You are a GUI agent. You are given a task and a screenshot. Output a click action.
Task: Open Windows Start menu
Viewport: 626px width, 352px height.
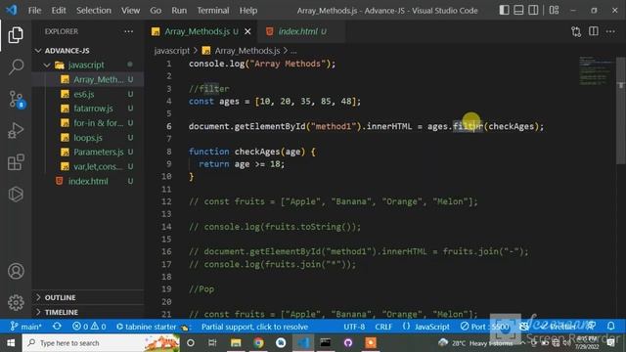pyautogui.click(x=11, y=343)
